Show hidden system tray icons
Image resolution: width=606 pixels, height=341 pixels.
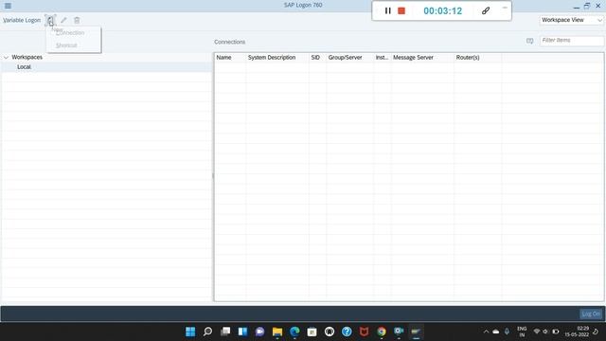(x=486, y=332)
